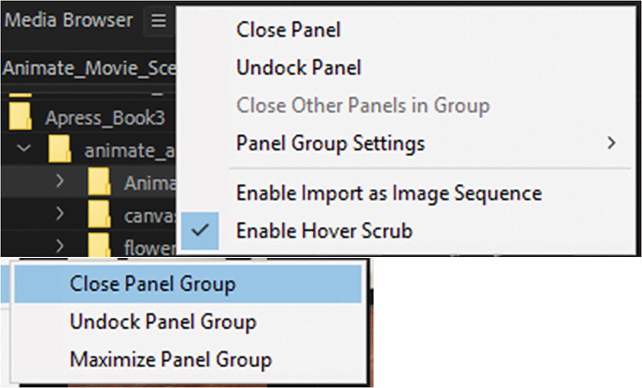Select the Anima folder icon
The height and width of the screenshot is (388, 642).
coord(99,182)
